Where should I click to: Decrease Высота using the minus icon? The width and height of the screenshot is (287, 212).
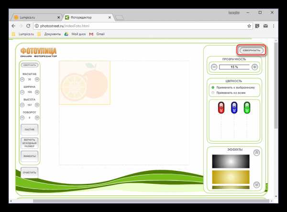22,105
